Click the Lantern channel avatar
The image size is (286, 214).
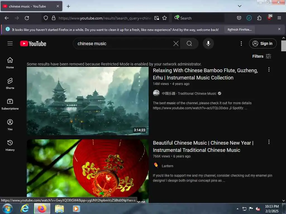(156, 166)
